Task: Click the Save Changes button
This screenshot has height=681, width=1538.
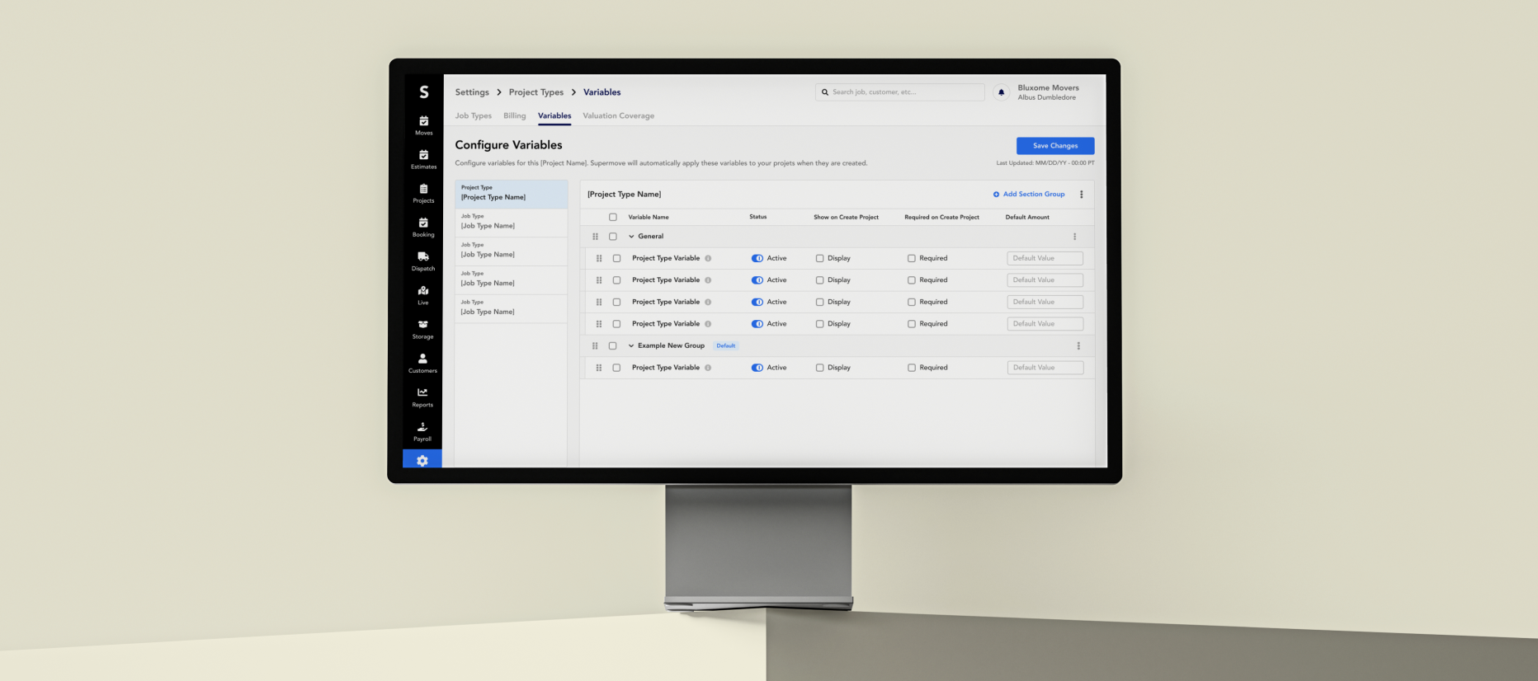Action: (1055, 146)
